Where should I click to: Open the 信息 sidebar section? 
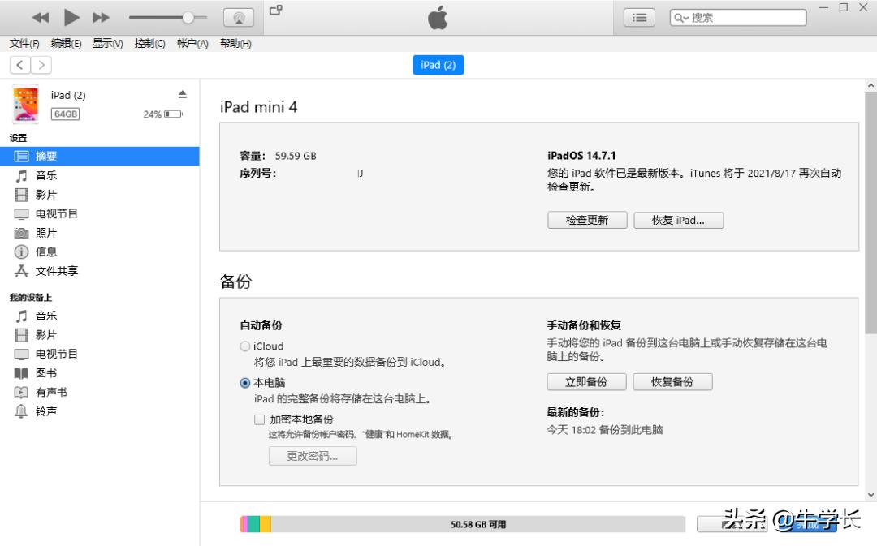click(x=45, y=252)
